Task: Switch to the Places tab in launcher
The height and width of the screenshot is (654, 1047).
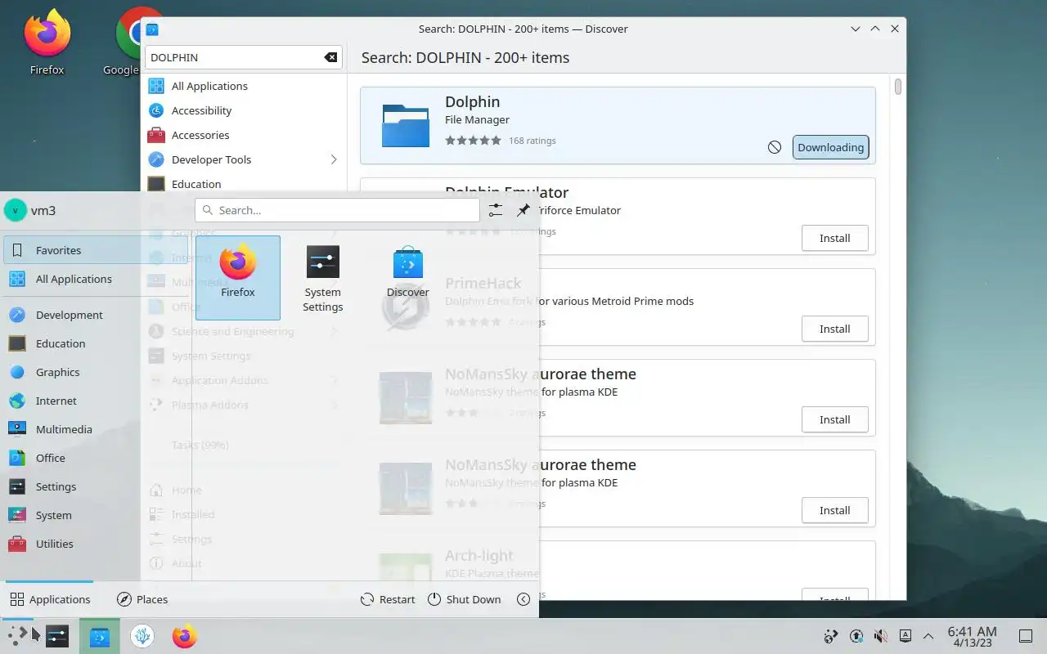Action: (142, 599)
